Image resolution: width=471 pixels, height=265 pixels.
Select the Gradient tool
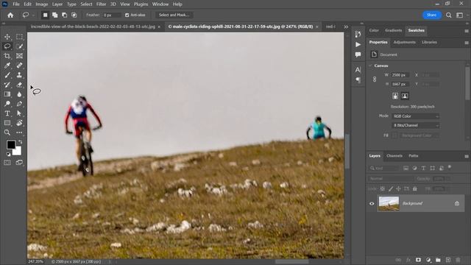[x=7, y=94]
